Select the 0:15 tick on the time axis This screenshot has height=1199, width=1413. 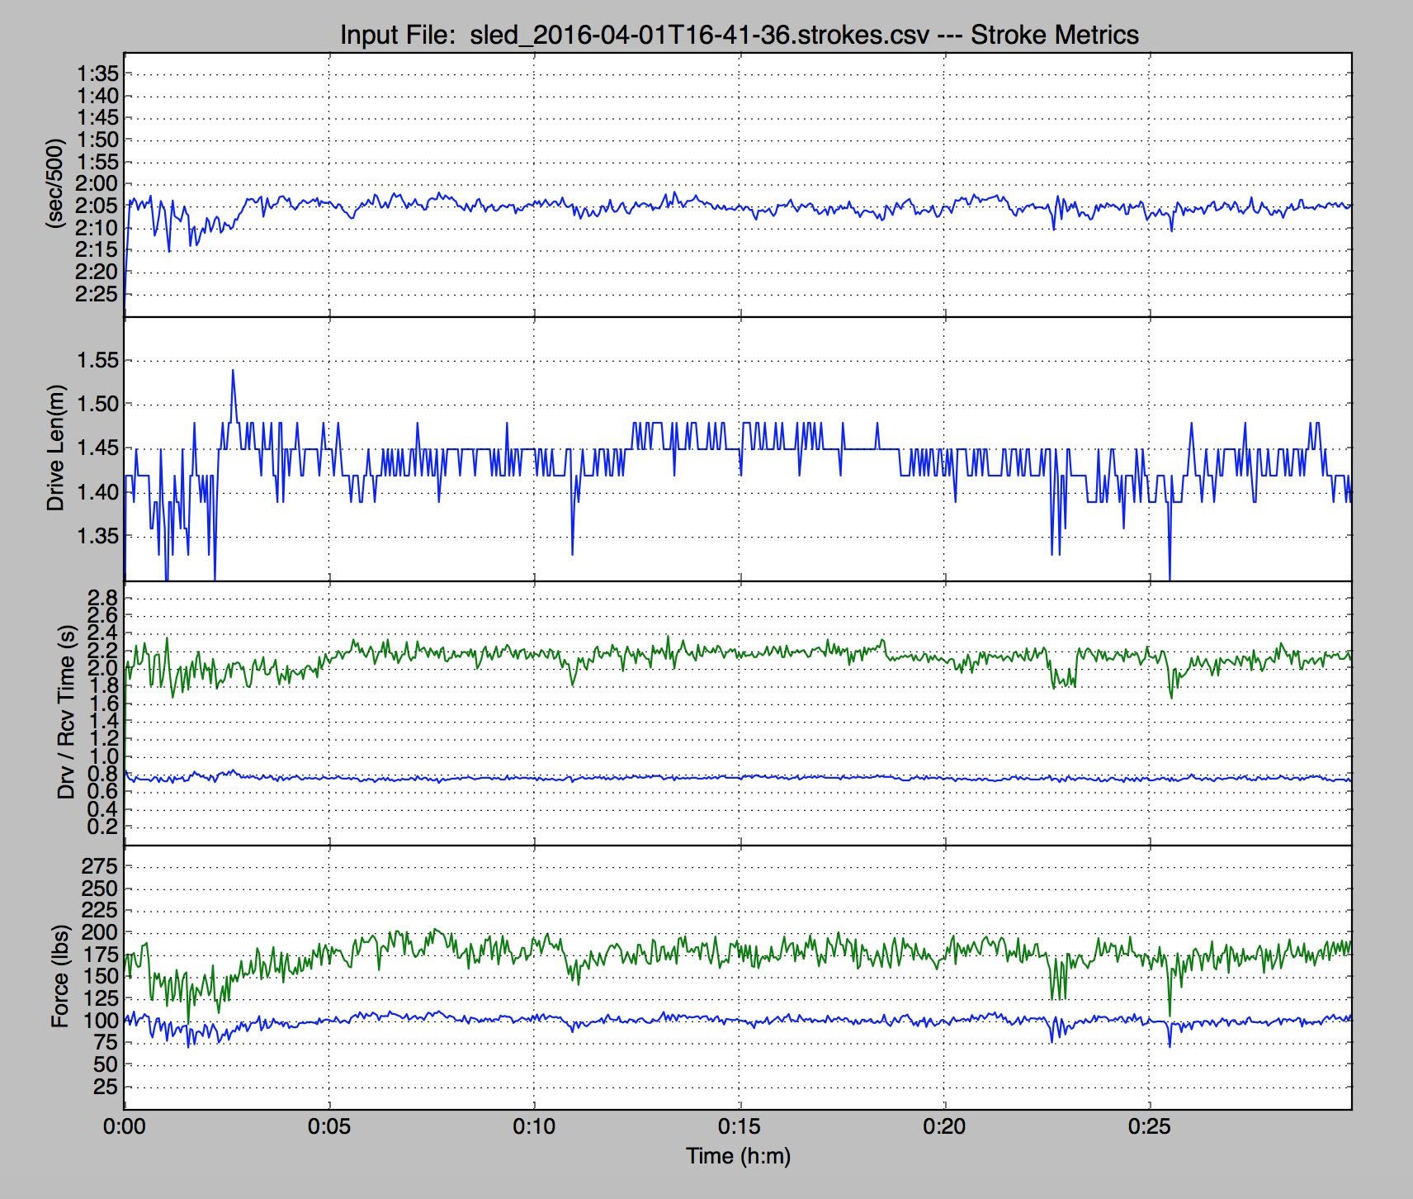click(739, 1126)
